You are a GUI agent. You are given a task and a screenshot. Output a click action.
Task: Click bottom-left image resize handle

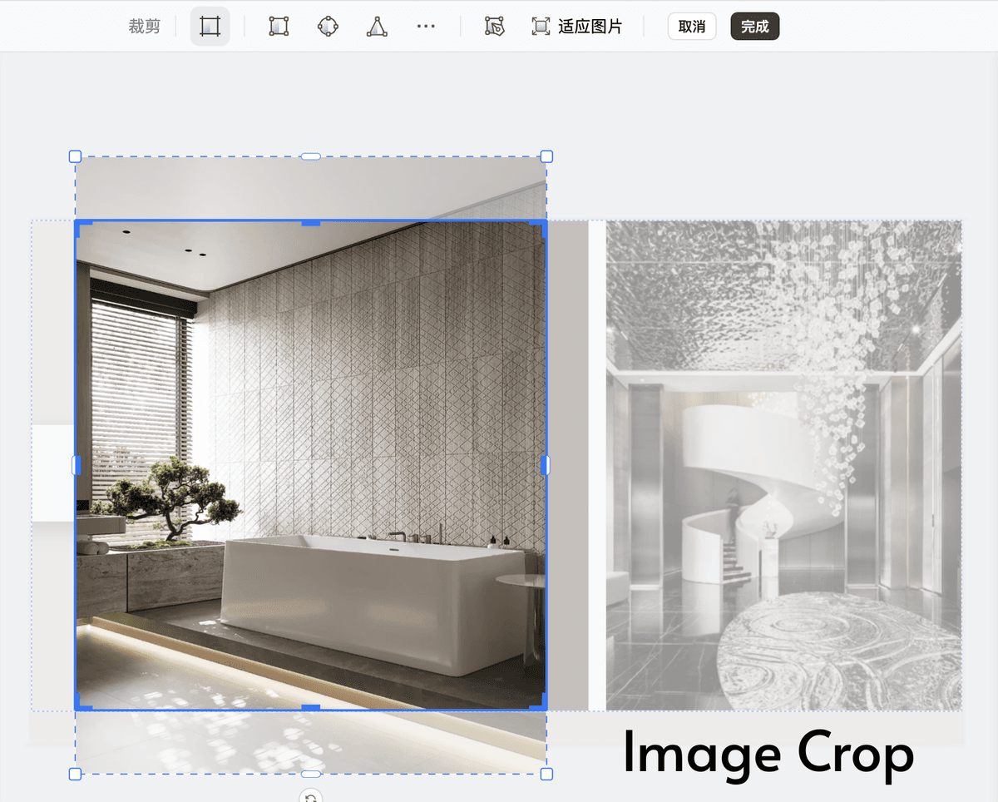[75, 775]
